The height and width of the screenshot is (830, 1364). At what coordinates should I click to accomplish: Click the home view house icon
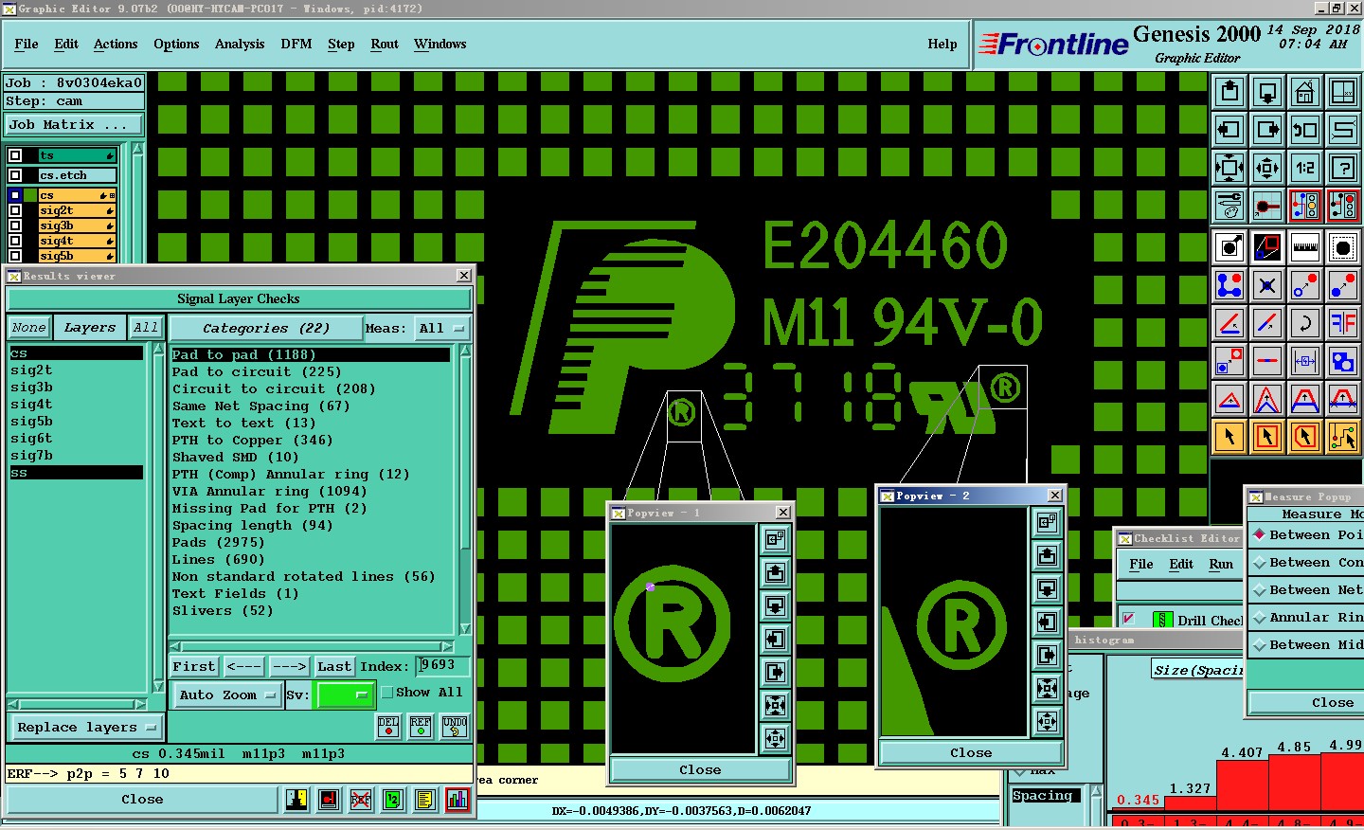coord(1304,93)
